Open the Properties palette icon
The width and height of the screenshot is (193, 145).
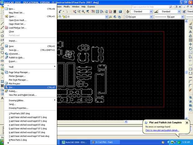[x=93, y=12]
